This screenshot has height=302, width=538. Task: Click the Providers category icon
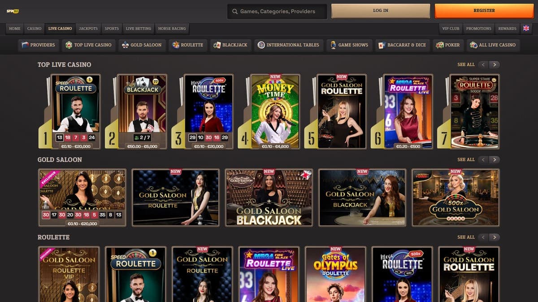point(25,45)
